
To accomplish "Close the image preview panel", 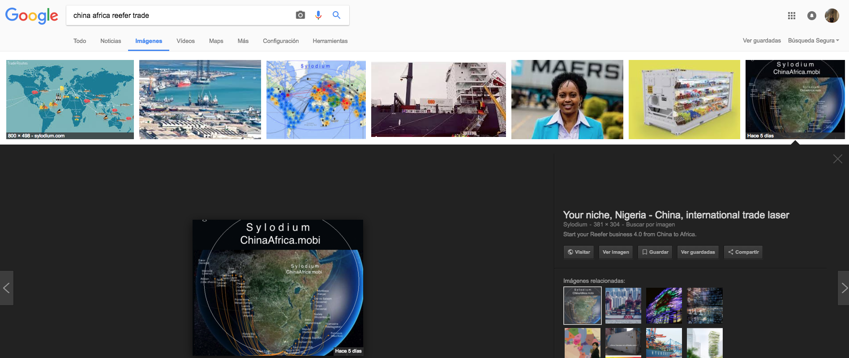I will (838, 159).
